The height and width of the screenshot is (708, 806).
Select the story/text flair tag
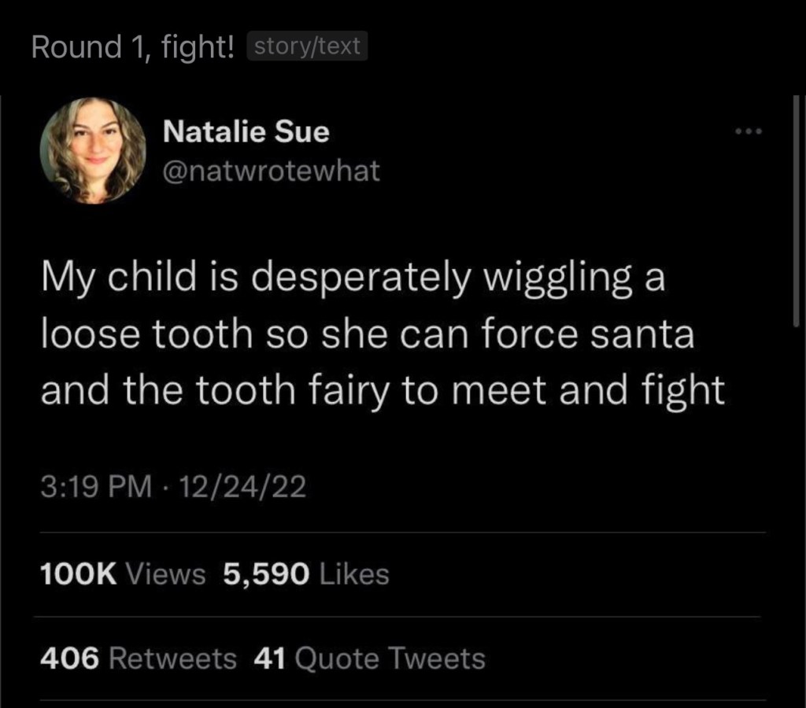coord(308,47)
